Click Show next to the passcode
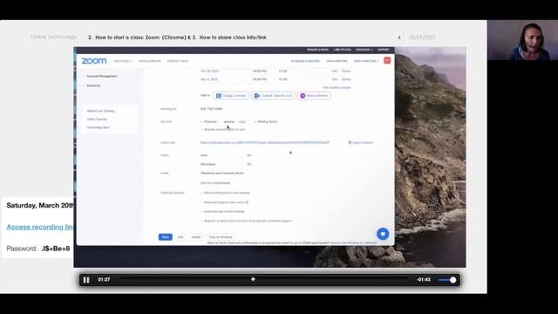Image resolution: width=558 pixels, height=314 pixels. click(x=242, y=122)
